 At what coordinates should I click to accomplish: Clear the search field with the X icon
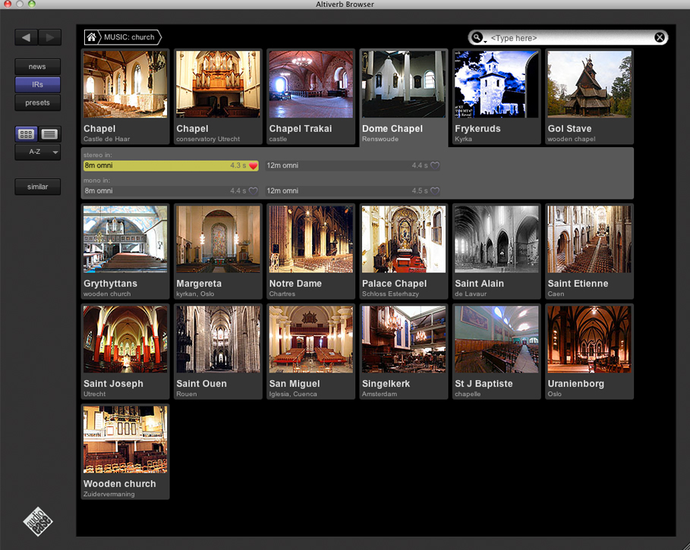pyautogui.click(x=659, y=38)
